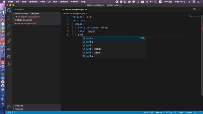Click UTF-8 encoding in status bar

tap(169, 112)
